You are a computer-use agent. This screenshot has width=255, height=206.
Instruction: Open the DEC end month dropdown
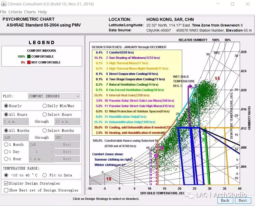pos(67,137)
